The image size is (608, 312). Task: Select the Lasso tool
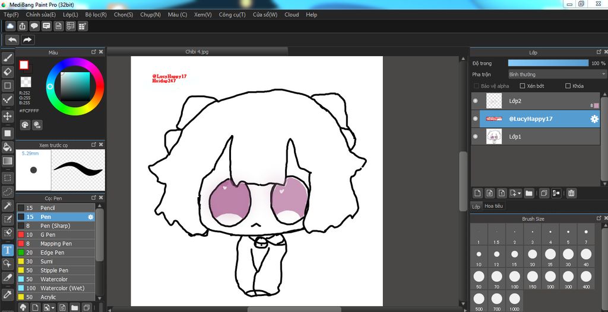tap(7, 191)
